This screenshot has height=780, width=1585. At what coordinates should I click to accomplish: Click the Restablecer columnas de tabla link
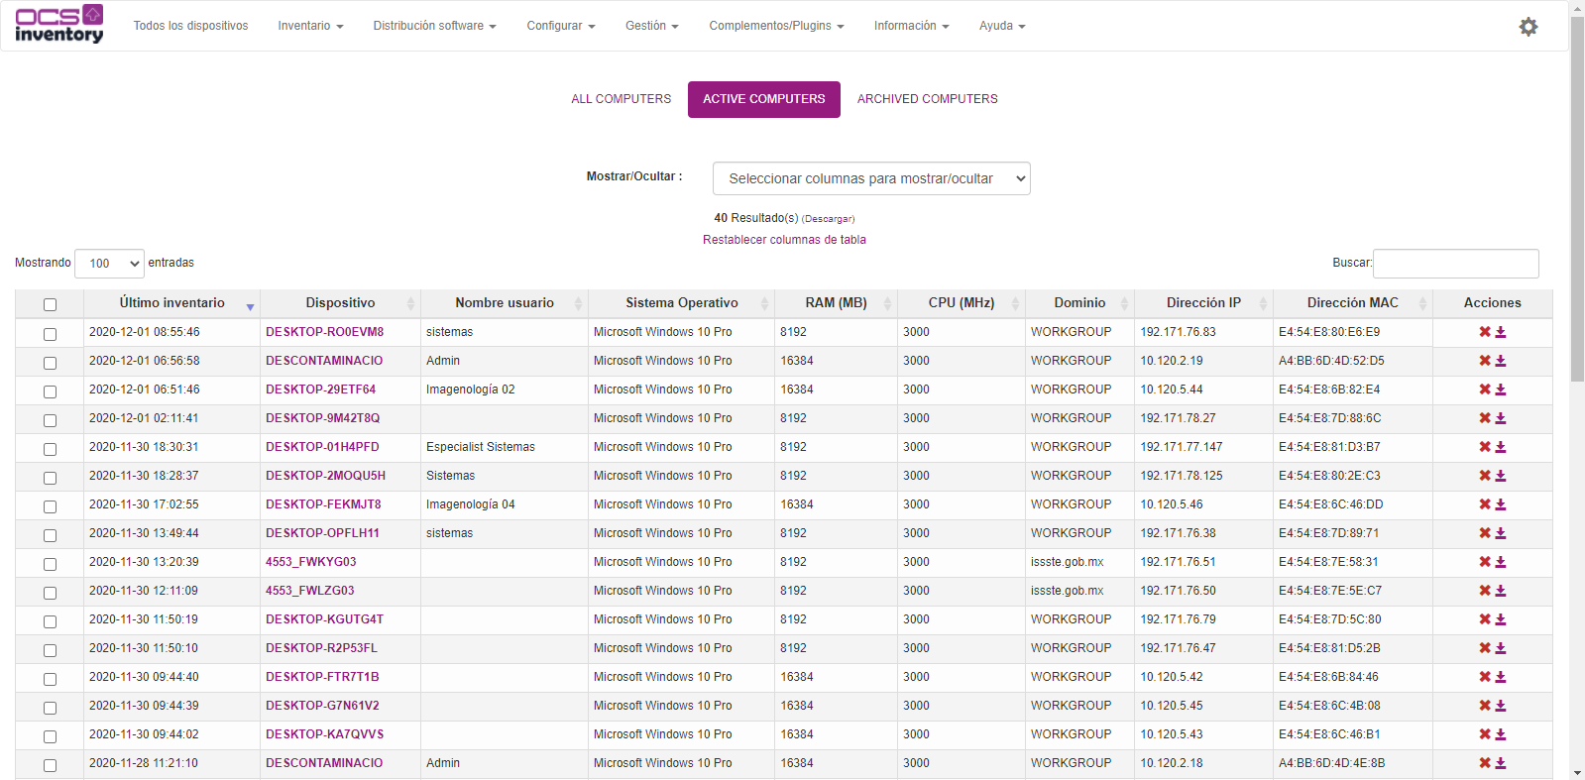tap(784, 240)
